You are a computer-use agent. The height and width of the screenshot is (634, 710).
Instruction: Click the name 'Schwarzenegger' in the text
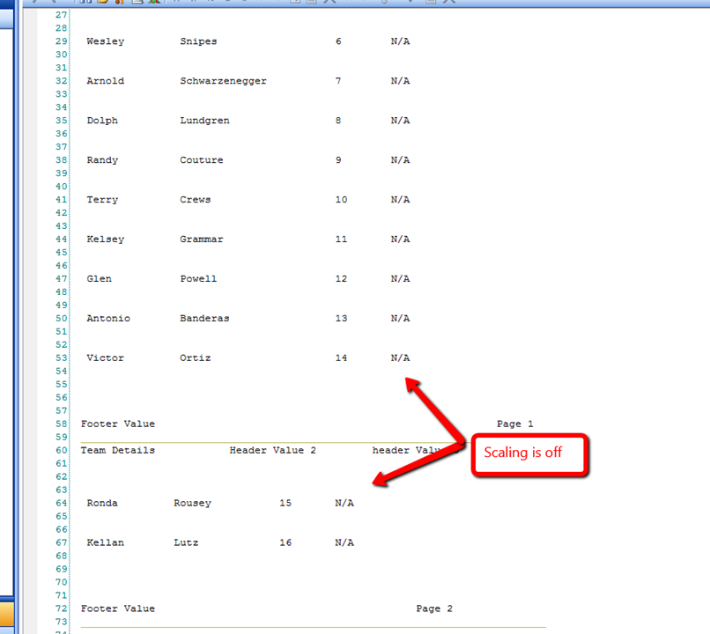(x=223, y=81)
